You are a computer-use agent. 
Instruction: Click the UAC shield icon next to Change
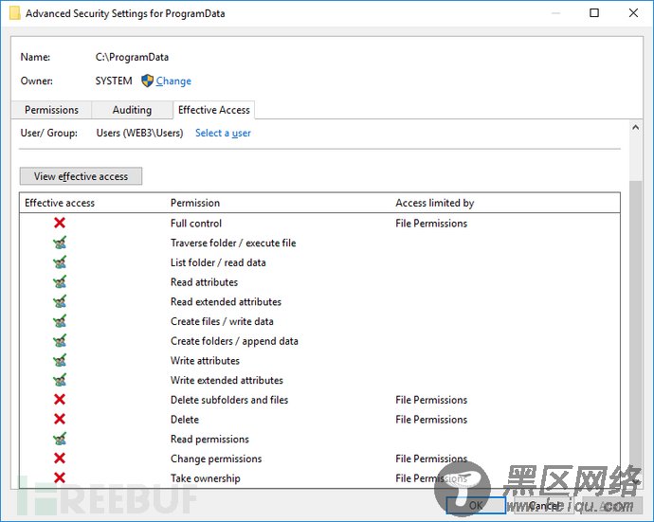click(x=147, y=81)
